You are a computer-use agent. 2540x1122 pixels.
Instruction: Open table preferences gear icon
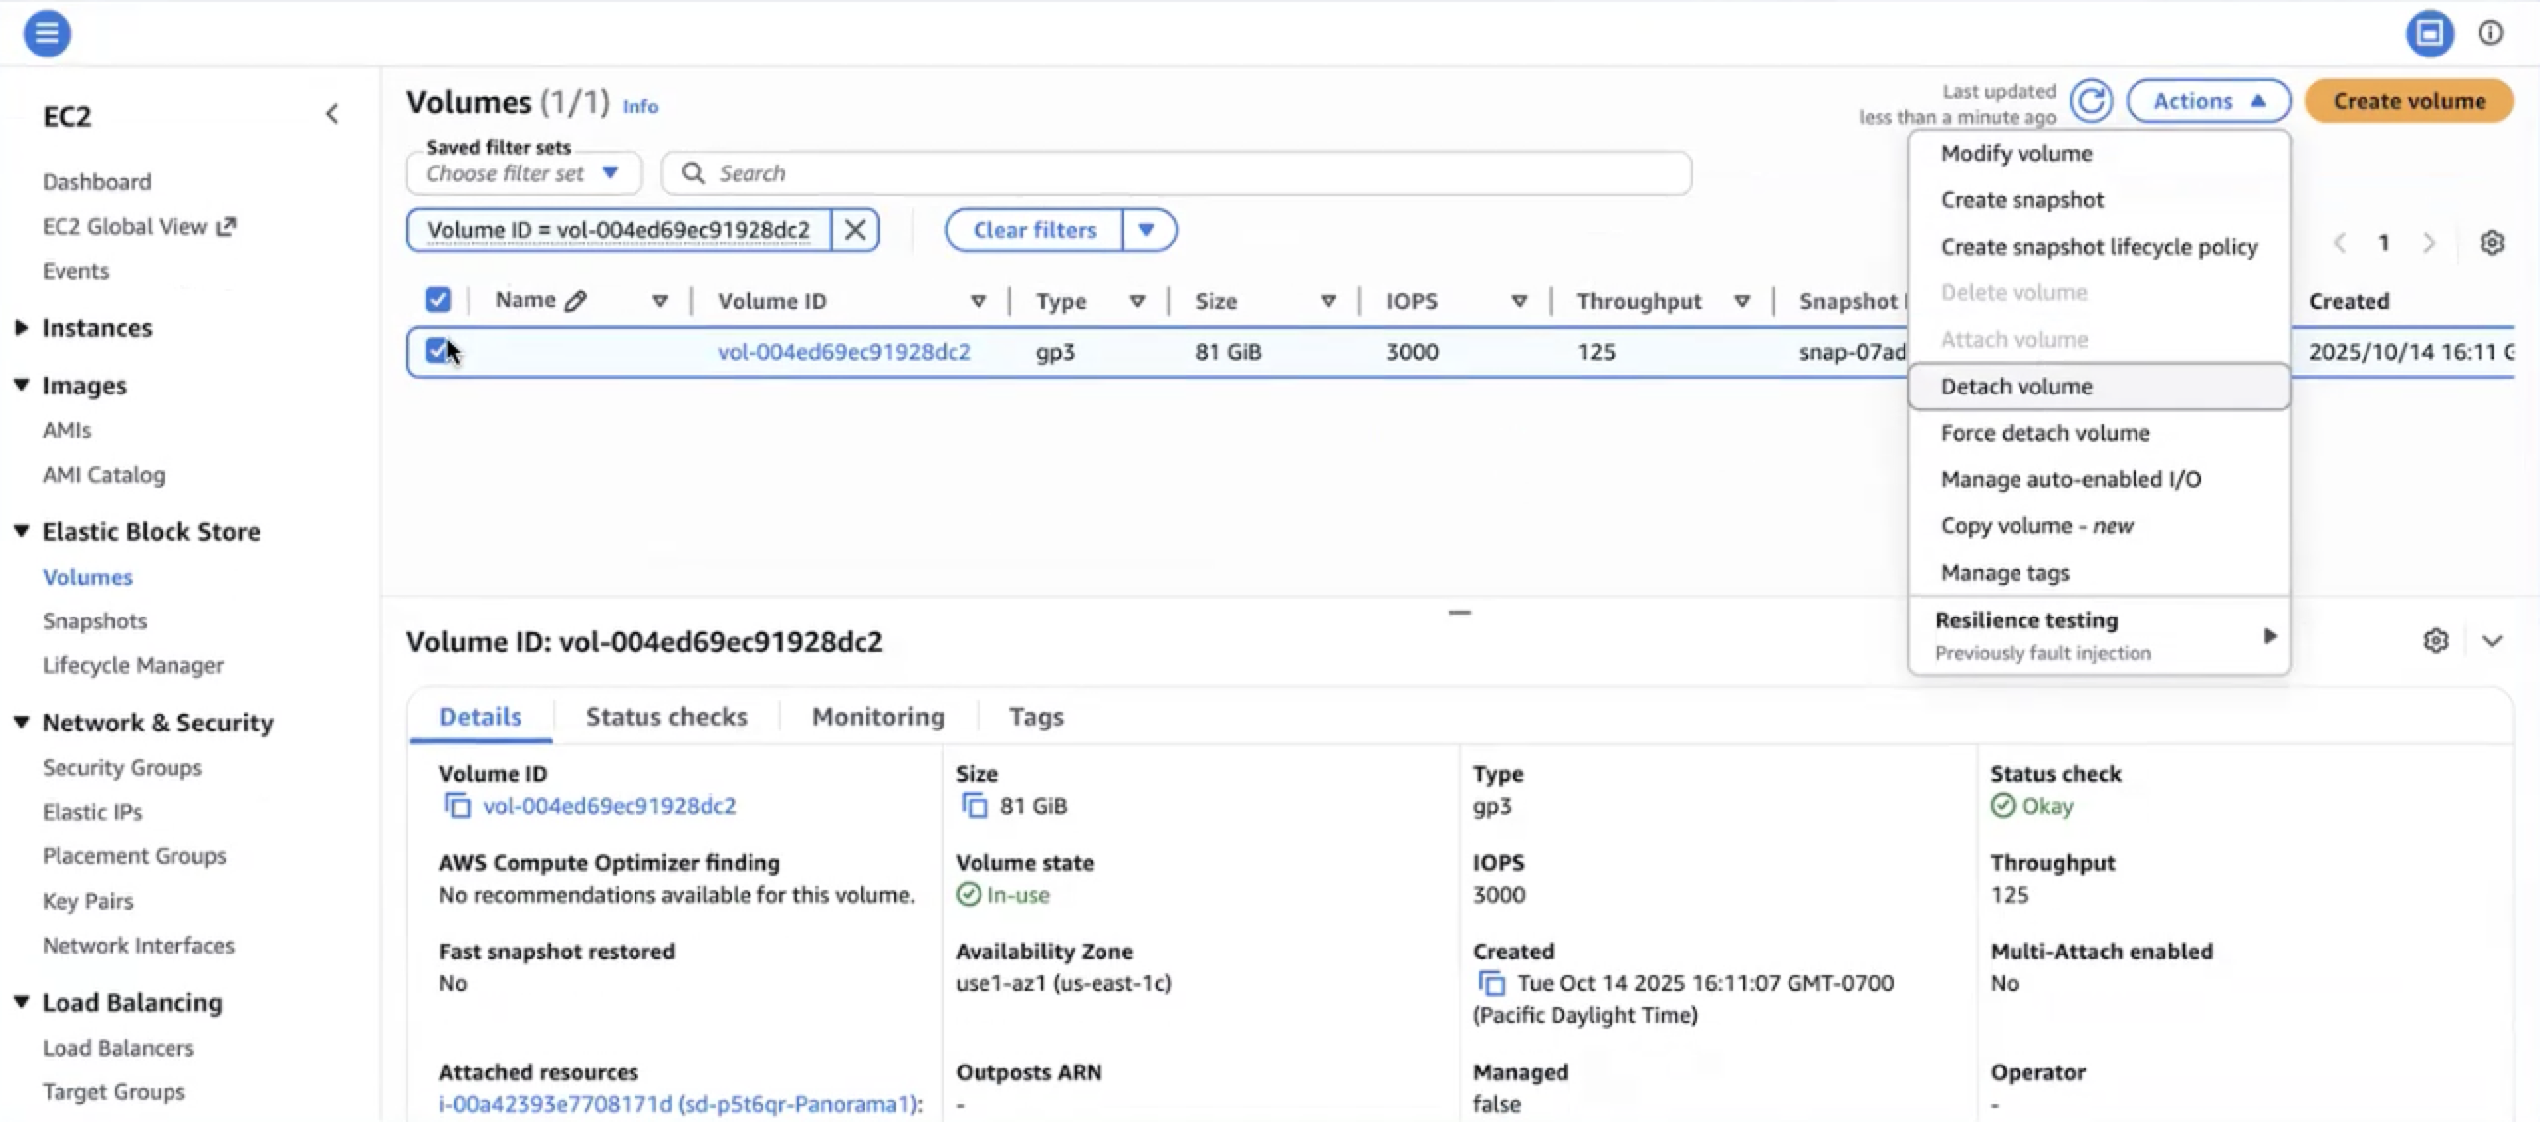(x=2491, y=243)
